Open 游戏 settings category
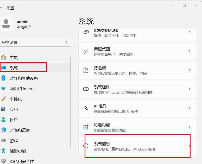This screenshot has width=202, height=164. point(35,140)
